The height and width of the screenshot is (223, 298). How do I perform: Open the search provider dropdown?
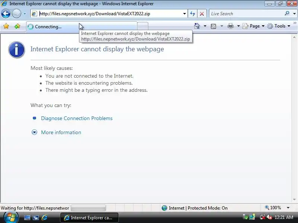(x=294, y=14)
